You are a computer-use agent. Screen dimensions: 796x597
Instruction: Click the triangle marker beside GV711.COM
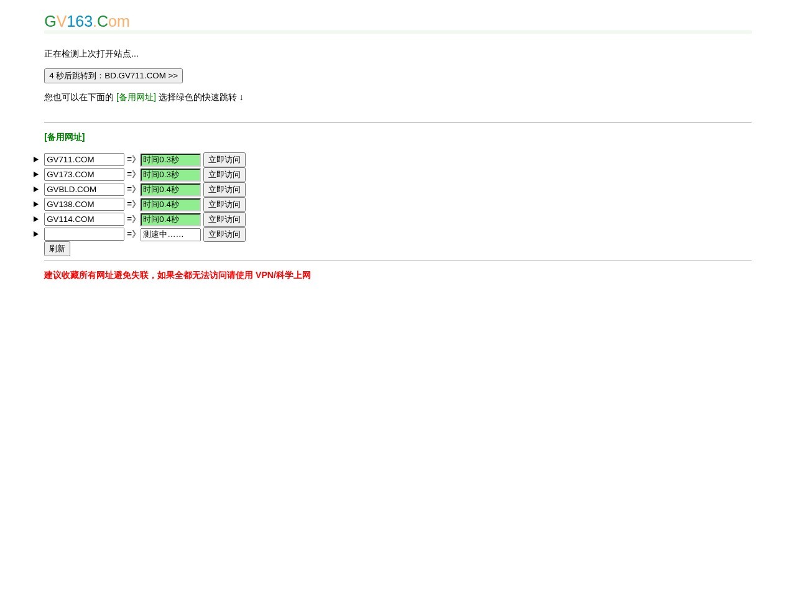coord(36,160)
